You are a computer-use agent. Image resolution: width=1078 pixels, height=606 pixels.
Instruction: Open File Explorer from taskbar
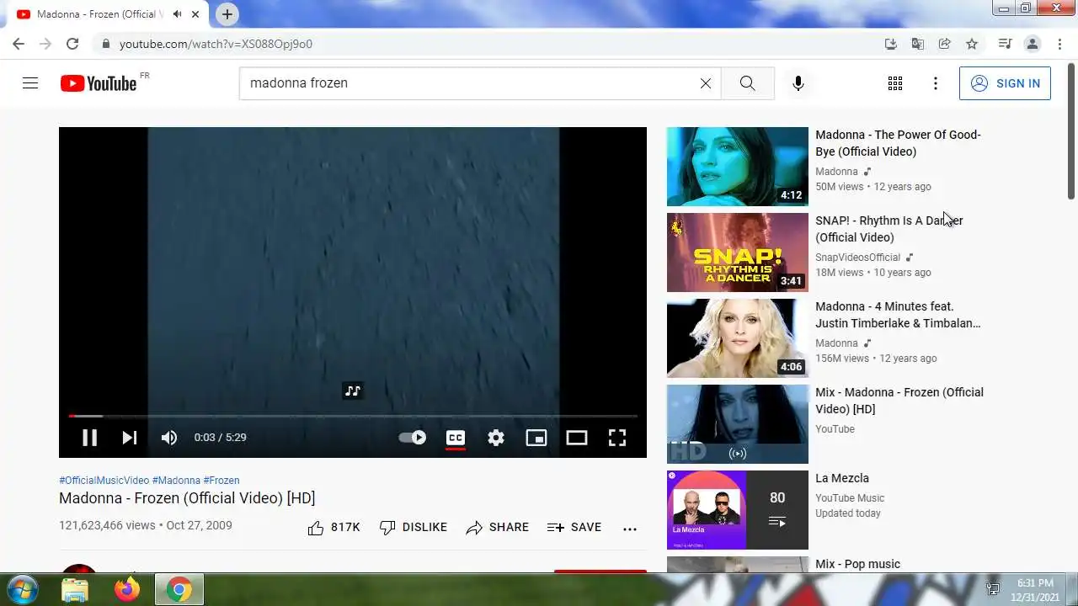(76, 590)
